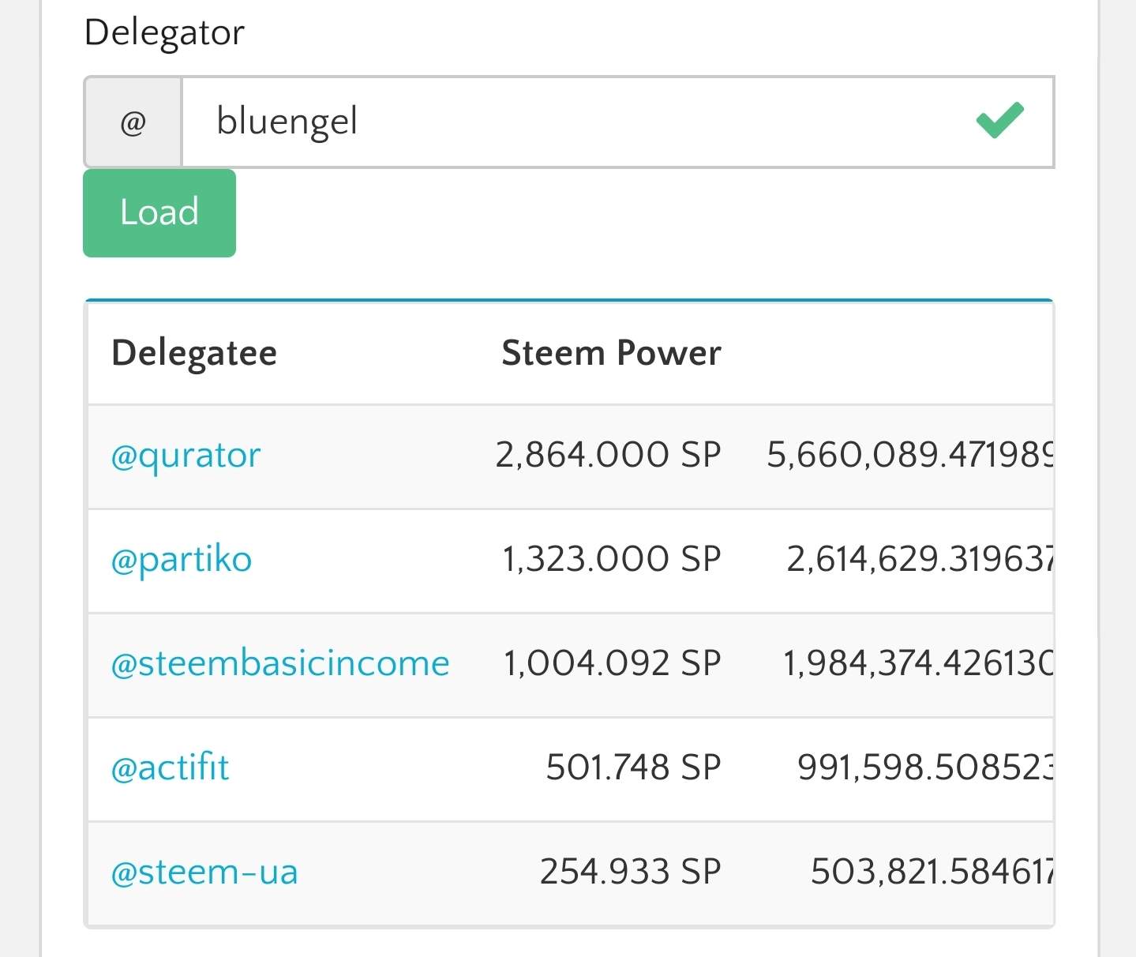The image size is (1136, 957).
Task: Open the @actifit delegatee link
Action: 170,768
